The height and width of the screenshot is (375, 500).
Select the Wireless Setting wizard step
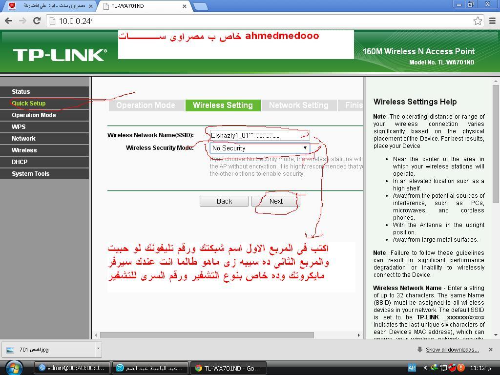[x=223, y=105]
